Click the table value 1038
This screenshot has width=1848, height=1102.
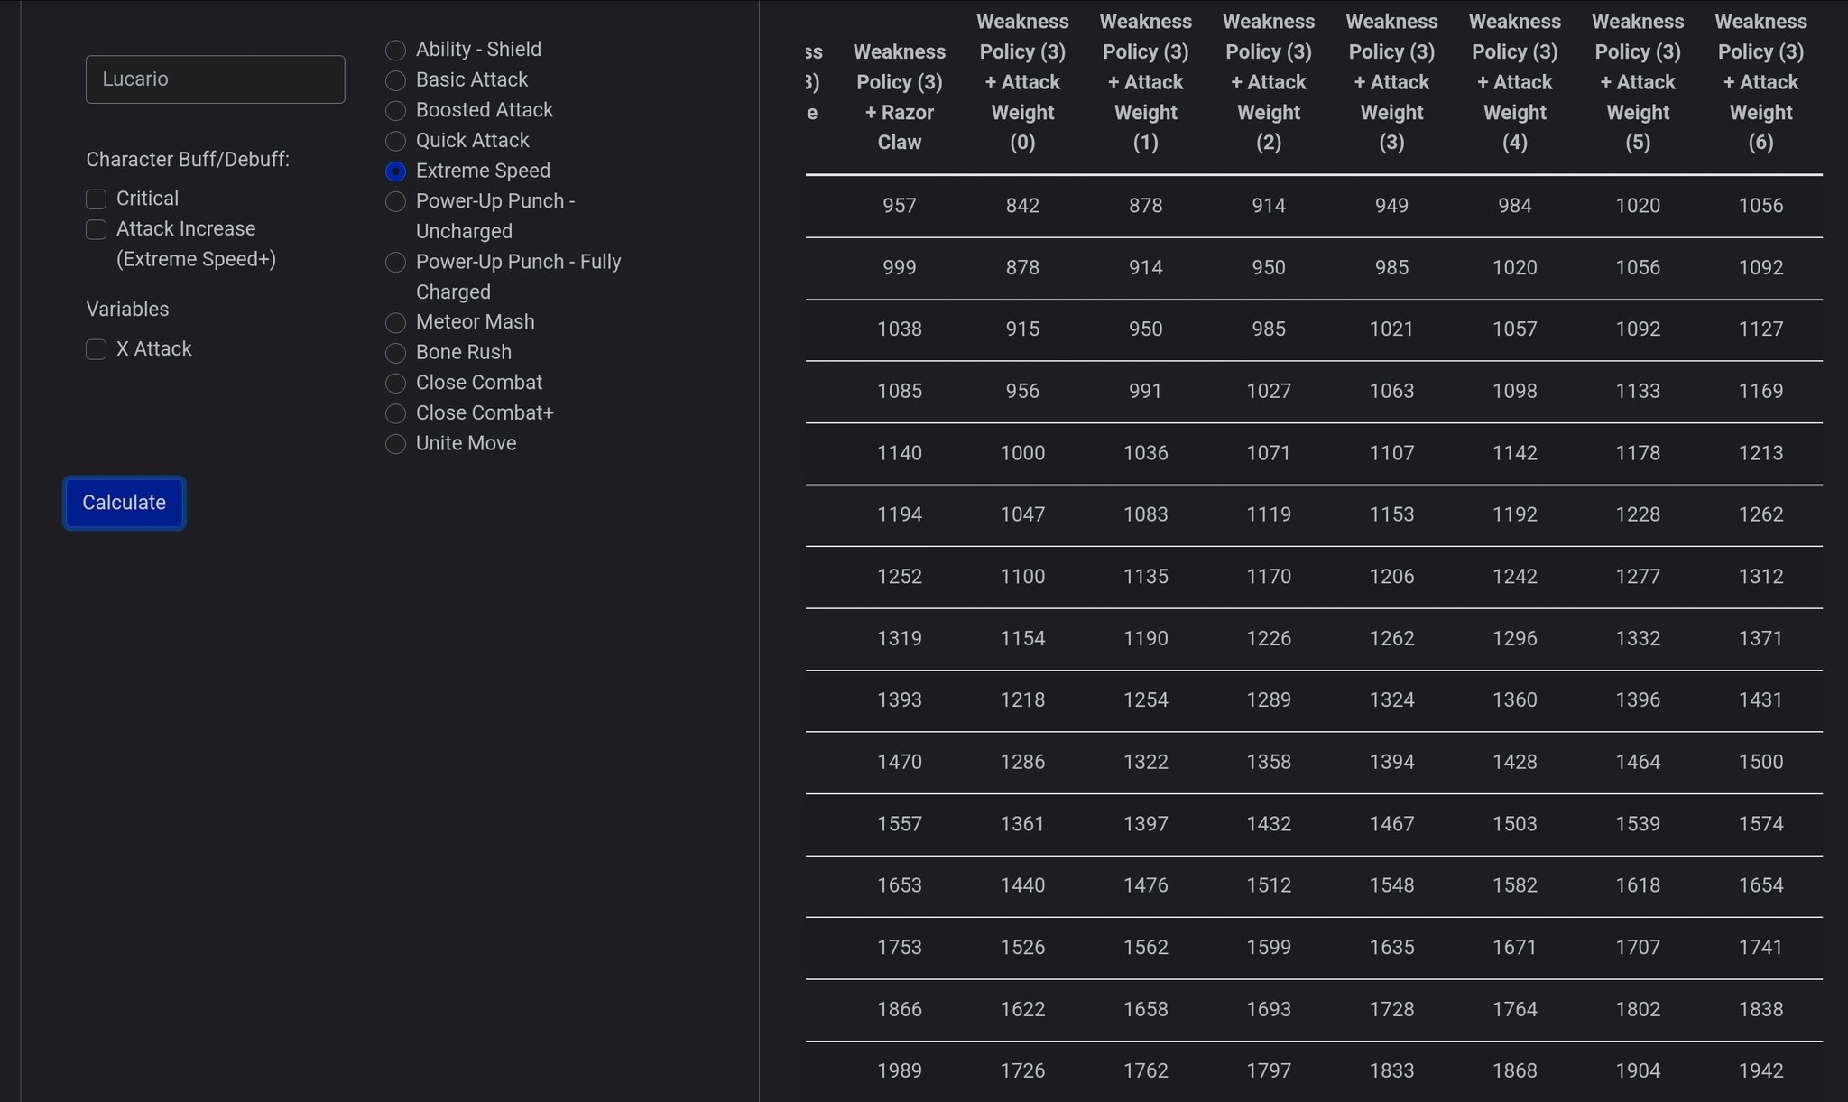point(900,329)
